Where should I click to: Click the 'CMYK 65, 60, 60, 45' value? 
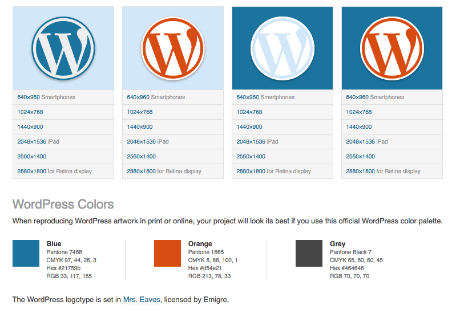coord(356,260)
